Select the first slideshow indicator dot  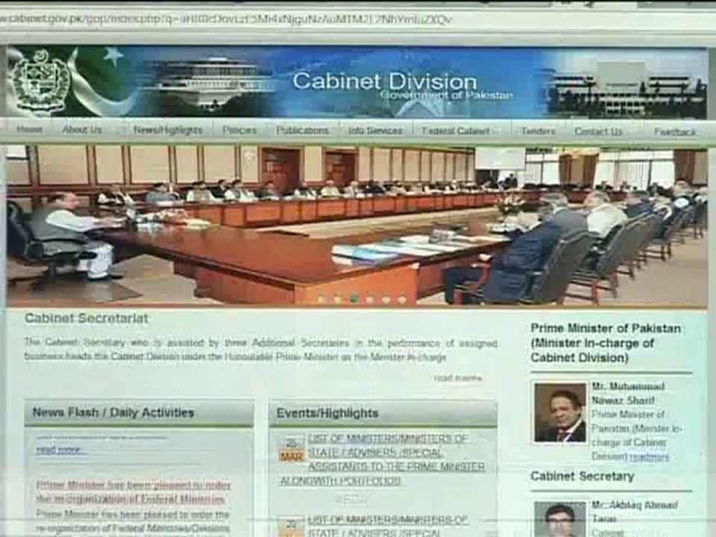coord(321,299)
